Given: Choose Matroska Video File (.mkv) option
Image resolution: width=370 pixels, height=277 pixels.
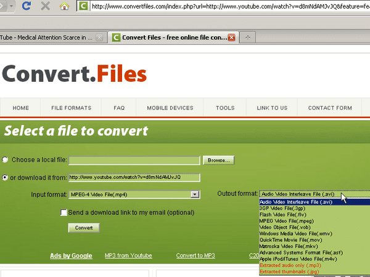Looking at the screenshot, I should tap(314, 246).
